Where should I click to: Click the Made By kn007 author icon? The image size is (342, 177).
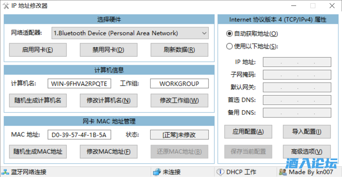tap(283, 172)
